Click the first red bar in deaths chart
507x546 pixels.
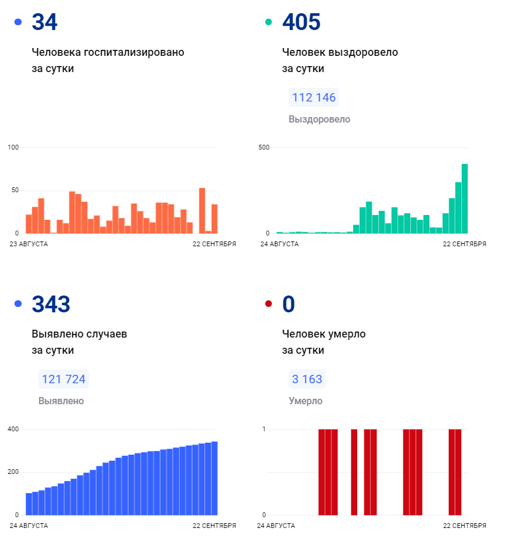point(321,472)
